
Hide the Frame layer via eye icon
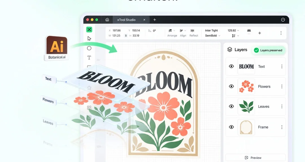coord(231,127)
